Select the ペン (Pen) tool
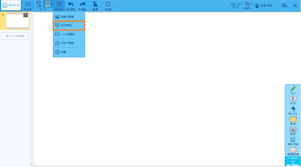The width and height of the screenshot is (301, 167). [x=293, y=90]
